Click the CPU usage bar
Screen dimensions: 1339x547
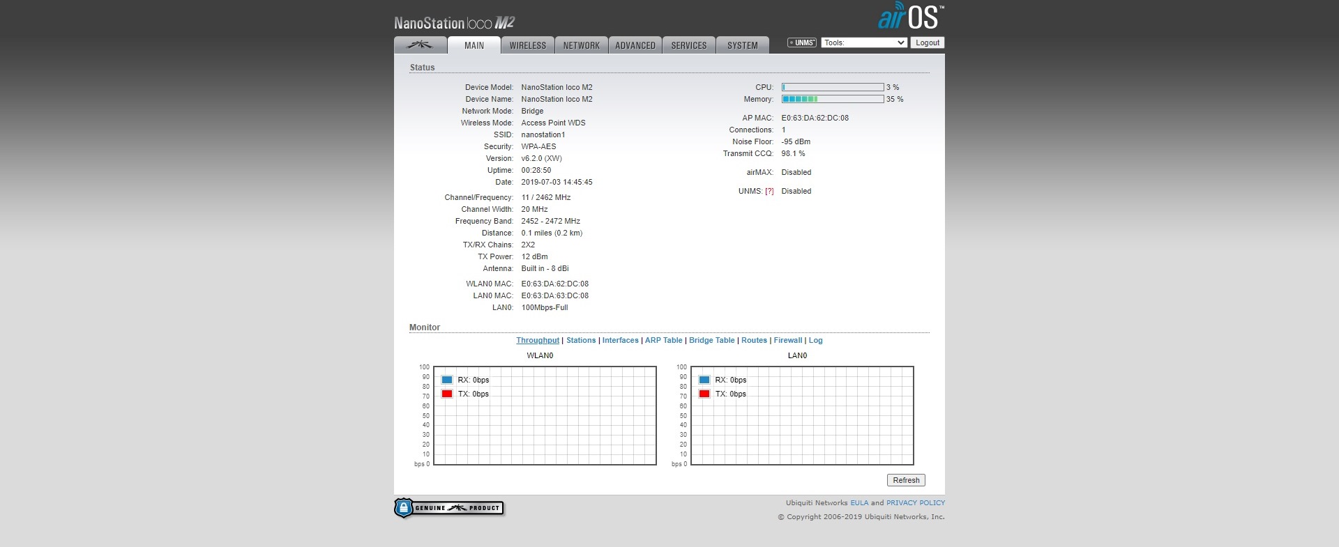[x=833, y=87]
